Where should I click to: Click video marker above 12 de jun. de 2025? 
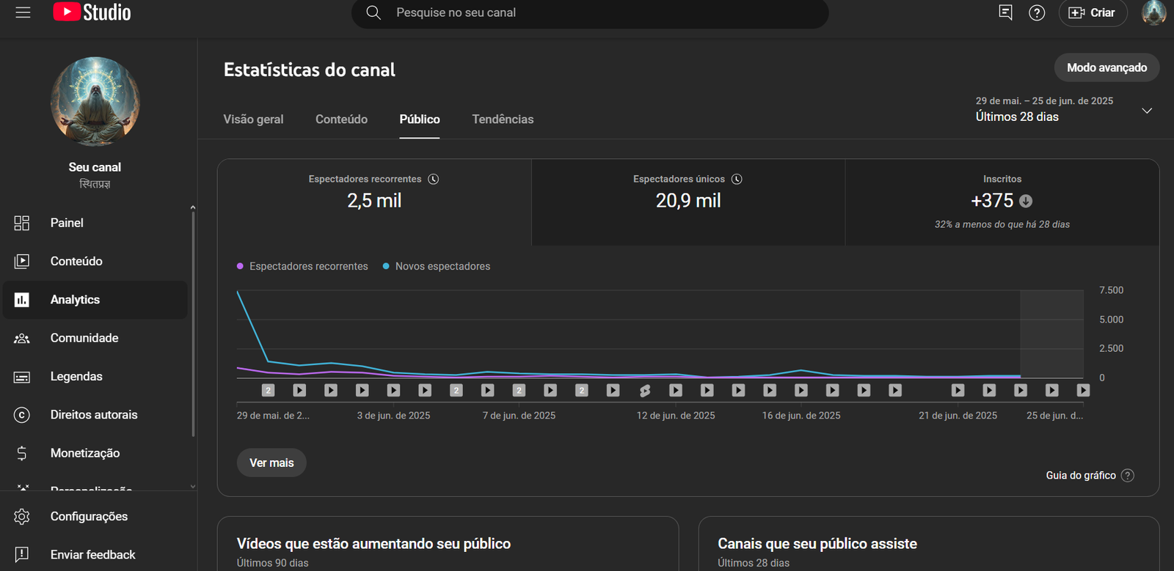pos(676,391)
